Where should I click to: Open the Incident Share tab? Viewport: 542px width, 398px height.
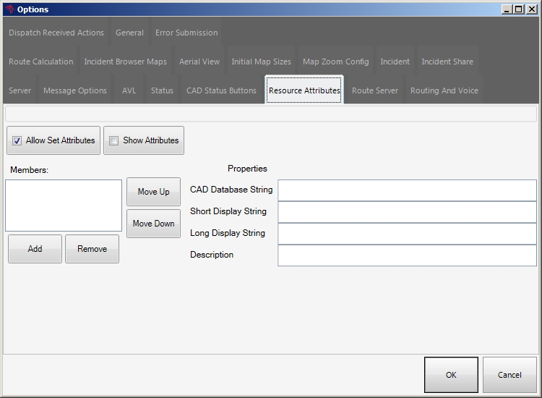pos(447,62)
